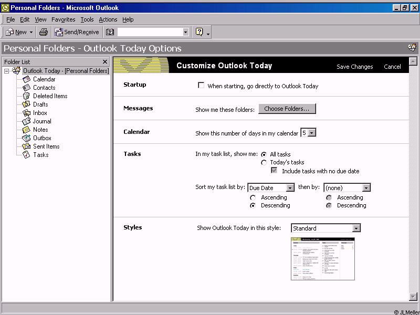Open the New button dropdown arrow
The image size is (420, 315).
pos(31,33)
